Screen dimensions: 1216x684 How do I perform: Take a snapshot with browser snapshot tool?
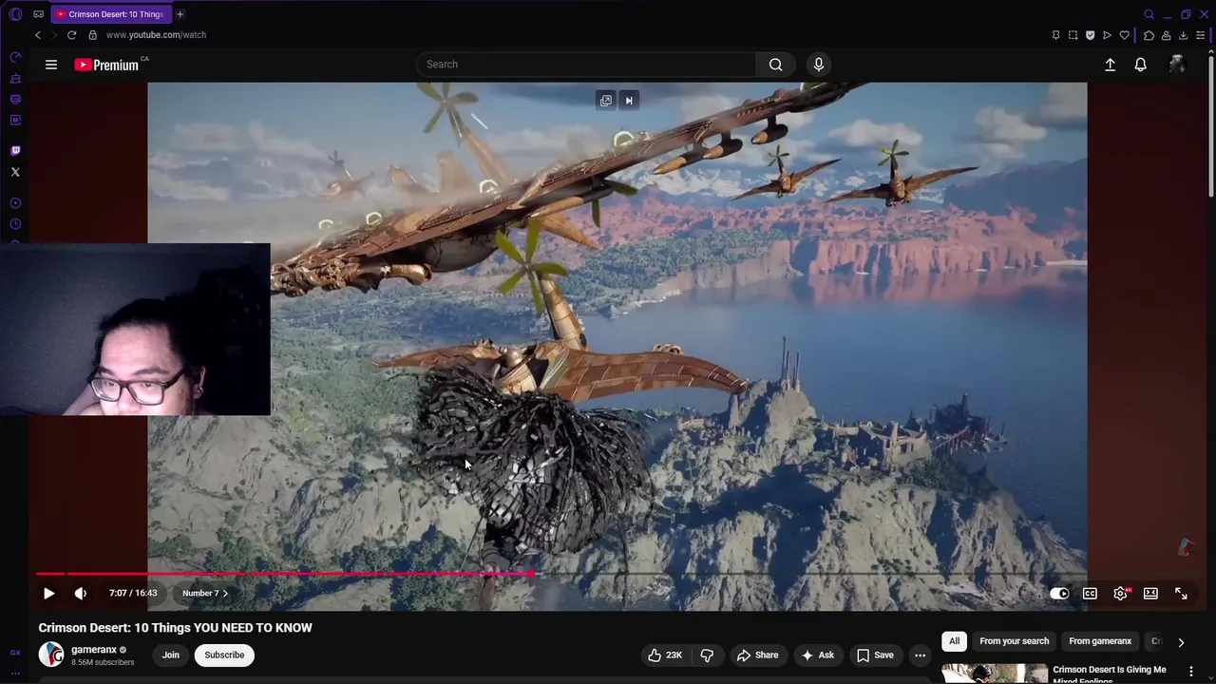pyautogui.click(x=1073, y=35)
